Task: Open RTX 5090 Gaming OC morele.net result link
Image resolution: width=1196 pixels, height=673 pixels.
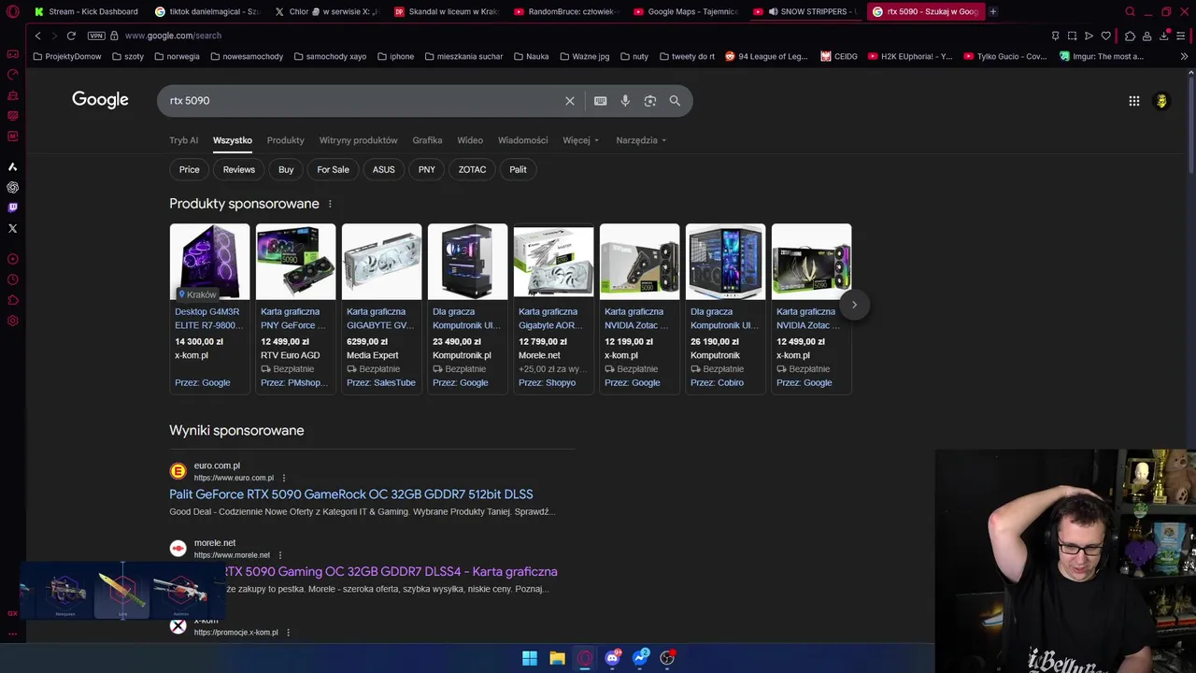Action: tap(391, 572)
